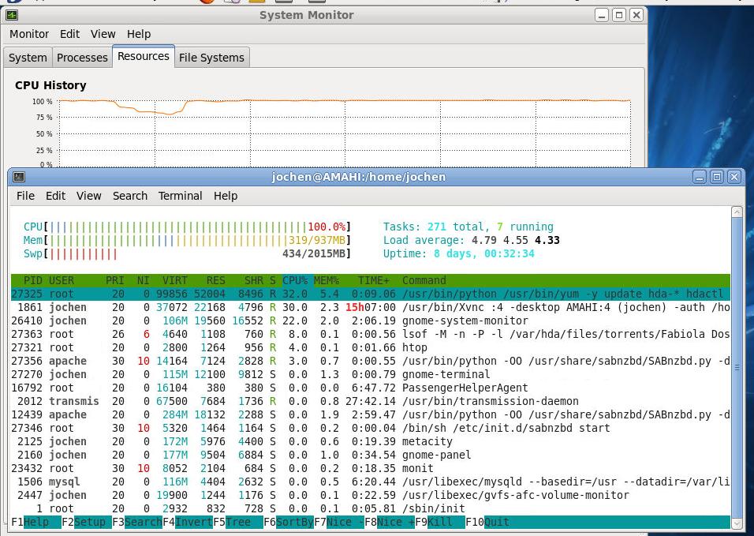Screen dimensions: 754x536
Task: Open the terminal View menu
Action: tap(89, 196)
